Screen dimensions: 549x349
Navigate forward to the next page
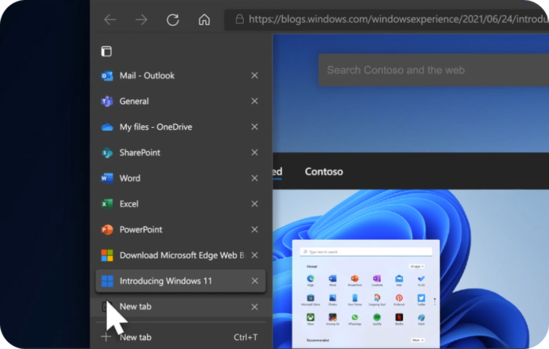click(x=141, y=20)
